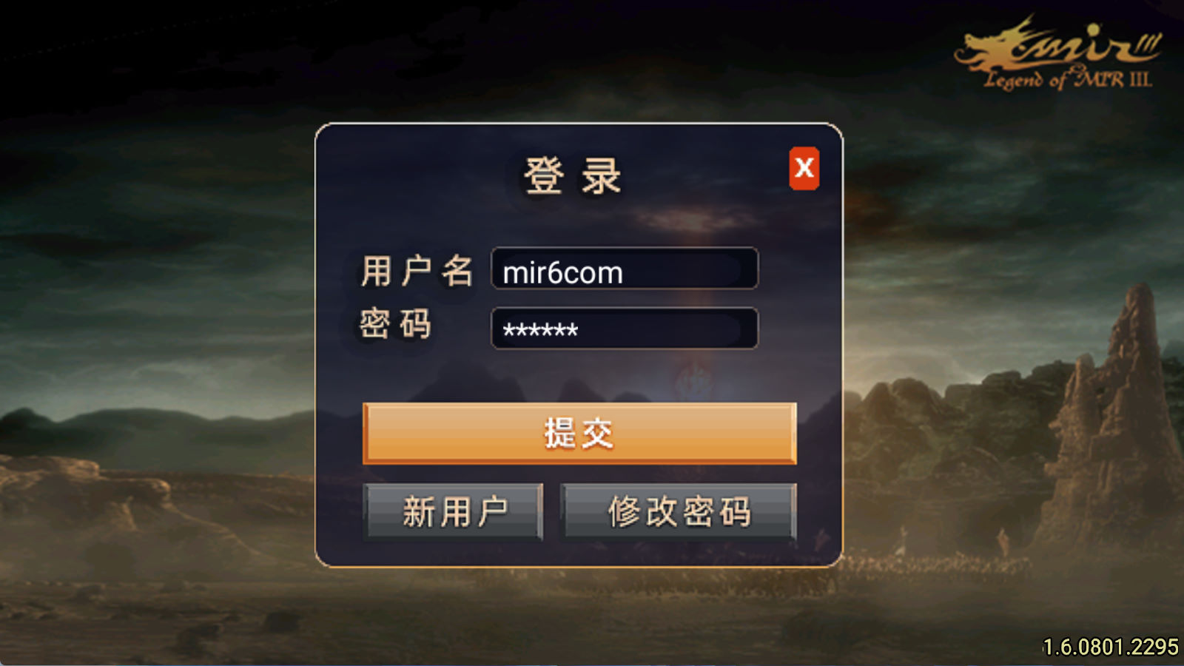Open 修改密码 change password option

click(679, 511)
